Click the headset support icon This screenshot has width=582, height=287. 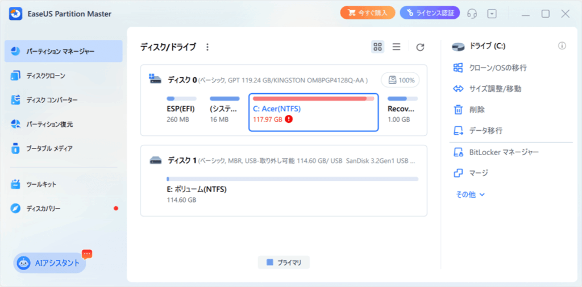pos(472,14)
